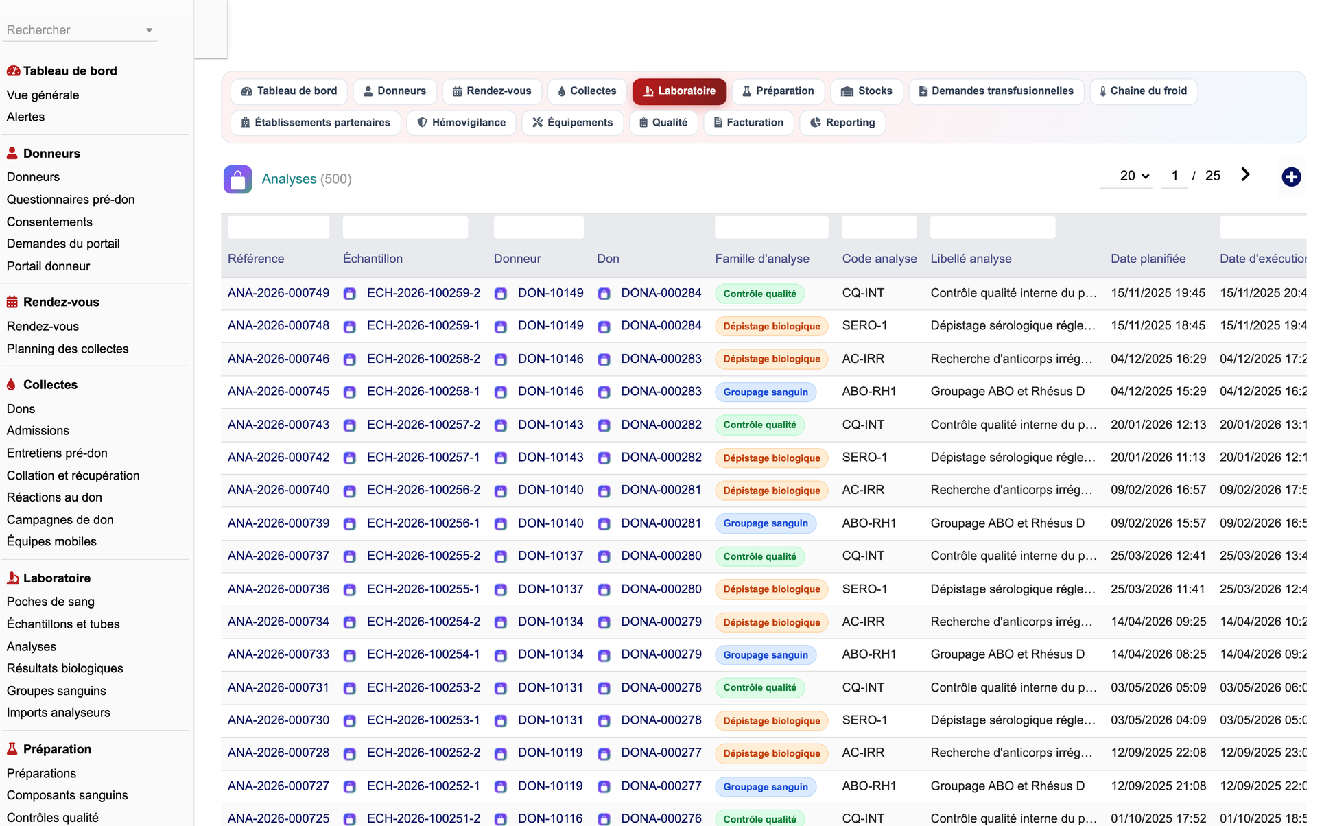The image size is (1335, 826).
Task: Click sample icon beside ECH-2026-100259-2
Action: pyautogui.click(x=350, y=294)
